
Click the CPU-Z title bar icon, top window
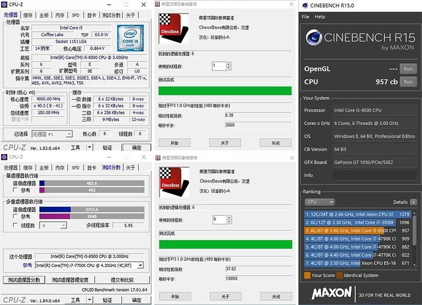4,4
